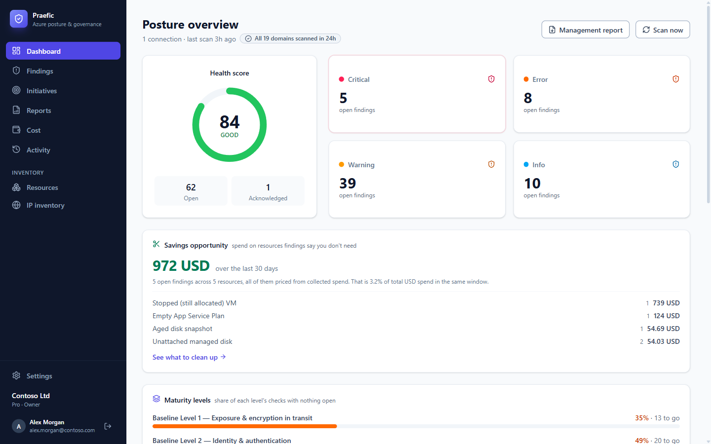
Task: Click the 54.03 USD value
Action: [663, 341]
